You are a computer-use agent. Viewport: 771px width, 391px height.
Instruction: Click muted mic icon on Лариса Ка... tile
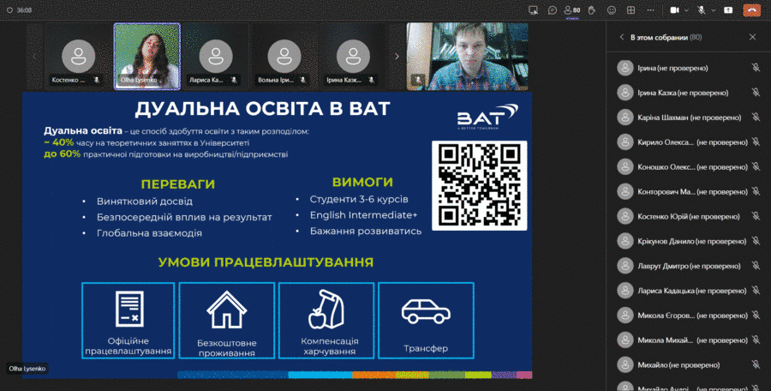pyautogui.click(x=235, y=80)
